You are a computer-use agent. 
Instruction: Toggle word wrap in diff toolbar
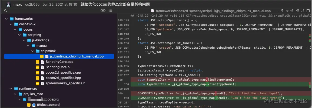287,11
